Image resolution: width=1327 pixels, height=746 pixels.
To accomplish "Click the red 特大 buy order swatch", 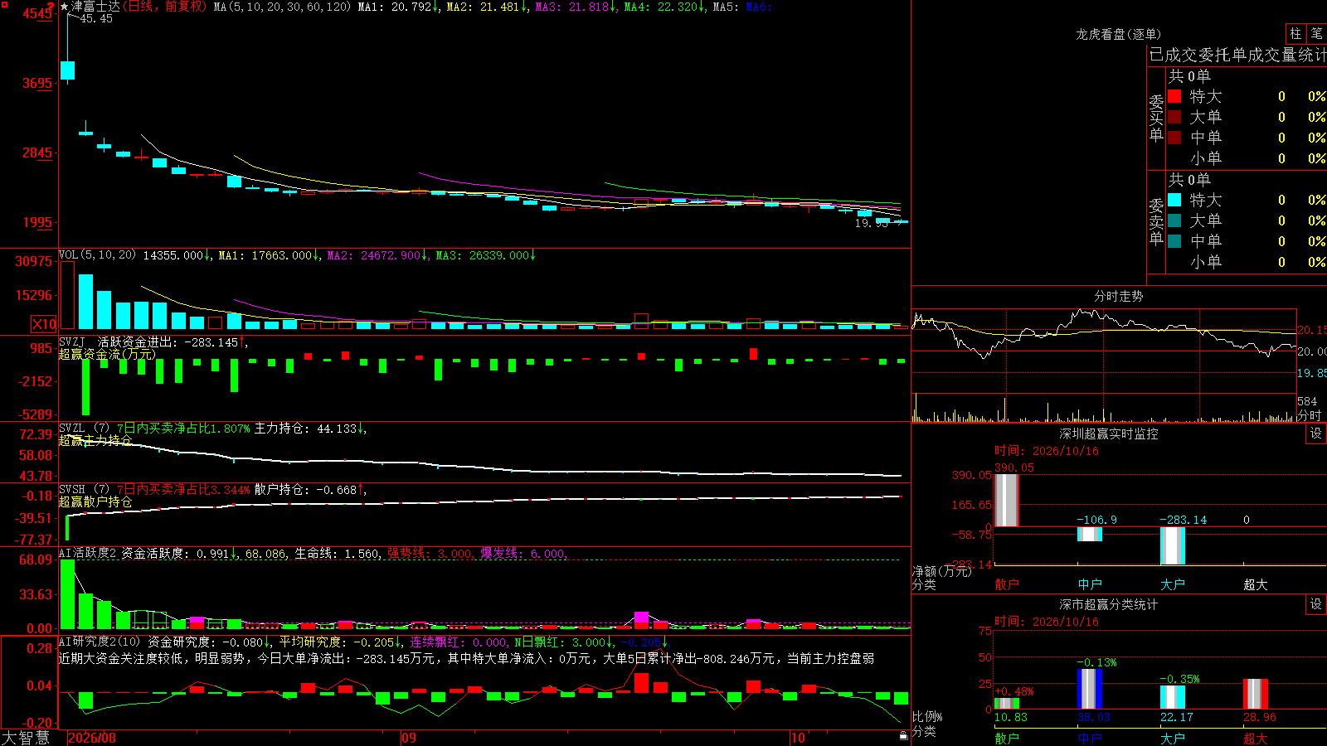I will click(x=1174, y=96).
